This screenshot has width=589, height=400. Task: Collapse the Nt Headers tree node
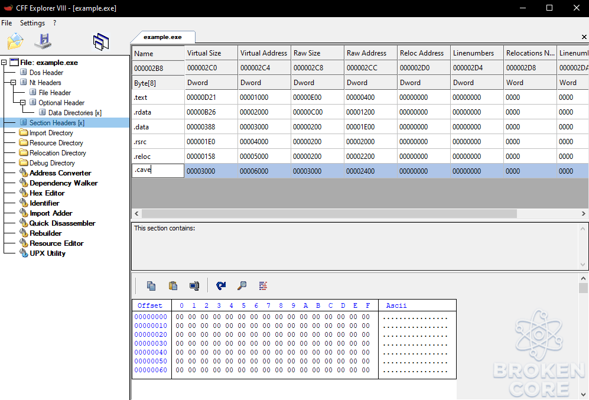[x=13, y=82]
